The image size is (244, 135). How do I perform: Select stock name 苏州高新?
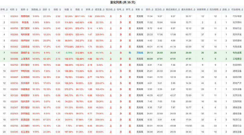tap(25, 83)
